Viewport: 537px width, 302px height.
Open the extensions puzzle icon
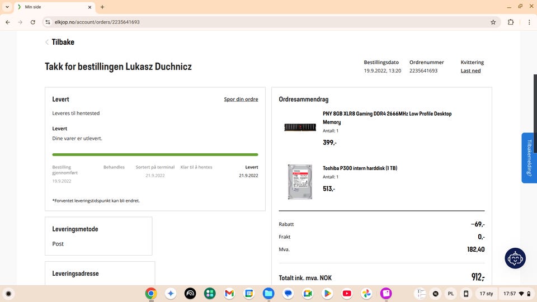pyautogui.click(x=511, y=22)
